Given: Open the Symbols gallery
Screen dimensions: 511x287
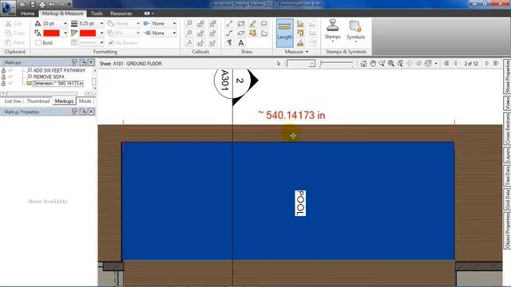Looking at the screenshot, I should 355,31.
